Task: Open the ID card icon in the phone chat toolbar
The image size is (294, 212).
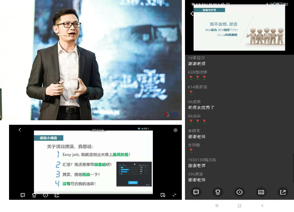Action: point(261,192)
